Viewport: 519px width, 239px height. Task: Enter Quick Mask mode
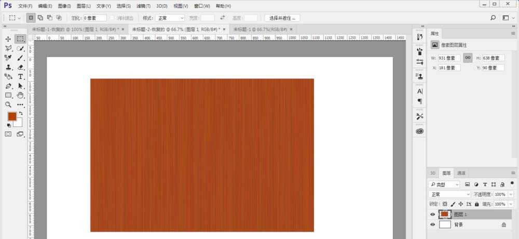coord(8,134)
